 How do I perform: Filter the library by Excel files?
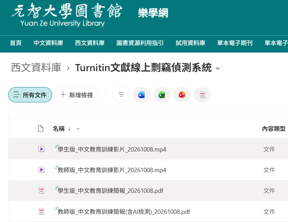162,95
